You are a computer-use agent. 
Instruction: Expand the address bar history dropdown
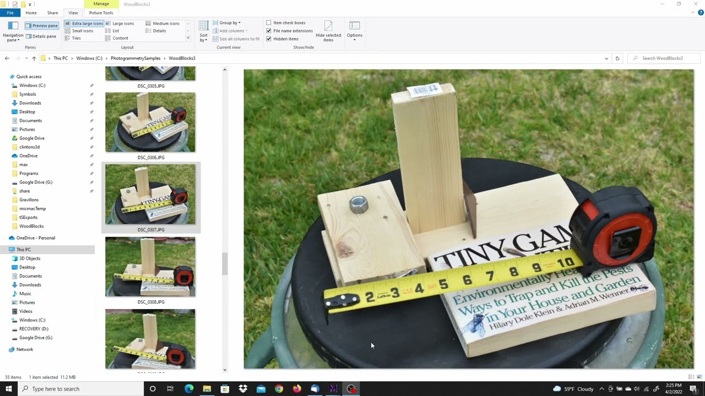(x=606, y=58)
